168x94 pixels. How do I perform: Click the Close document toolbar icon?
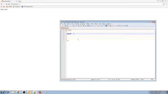click(70, 26)
